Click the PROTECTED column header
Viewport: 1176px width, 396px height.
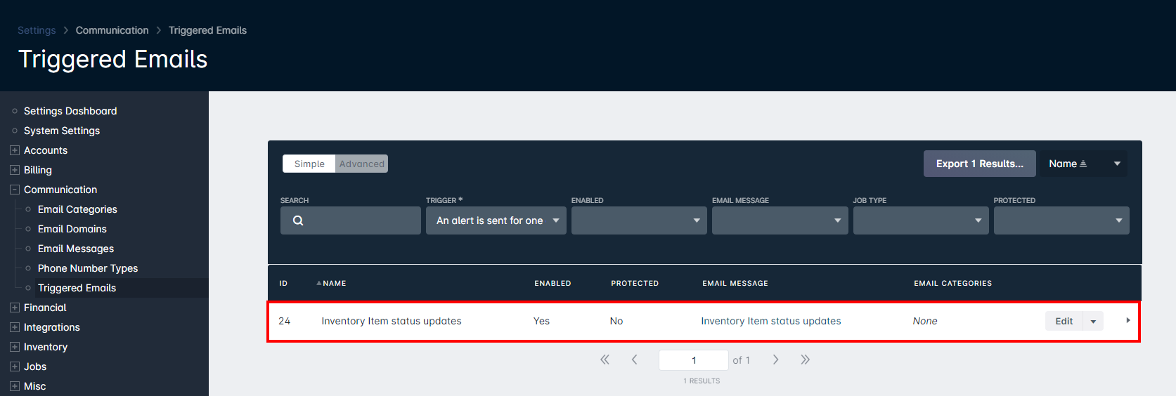click(x=635, y=284)
